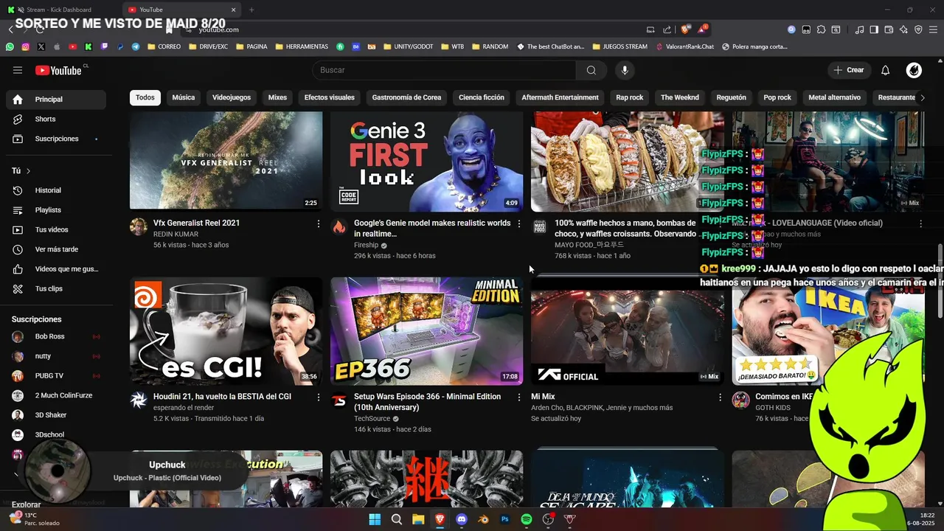The image size is (944, 531).
Task: Open options for LOVELANGUAGE mix card
Action: pos(921,223)
